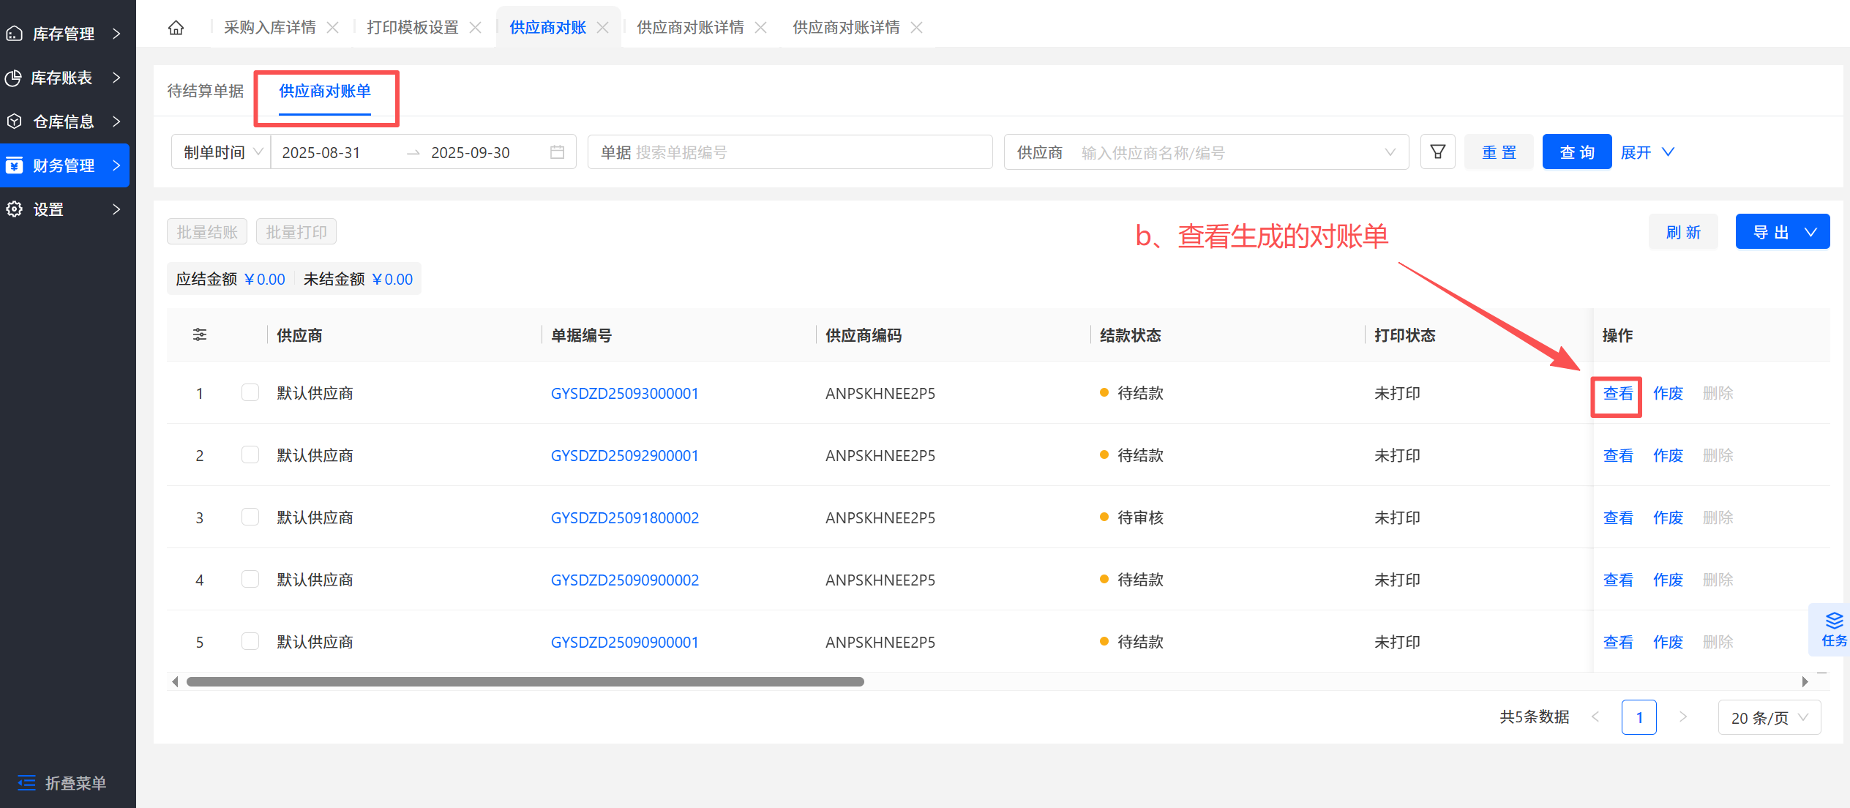
Task: Click the calendar icon in date range
Action: point(557,152)
